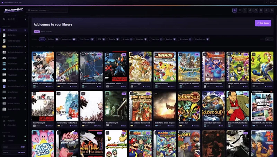Filter by Fighting genre chip

coord(156,39)
